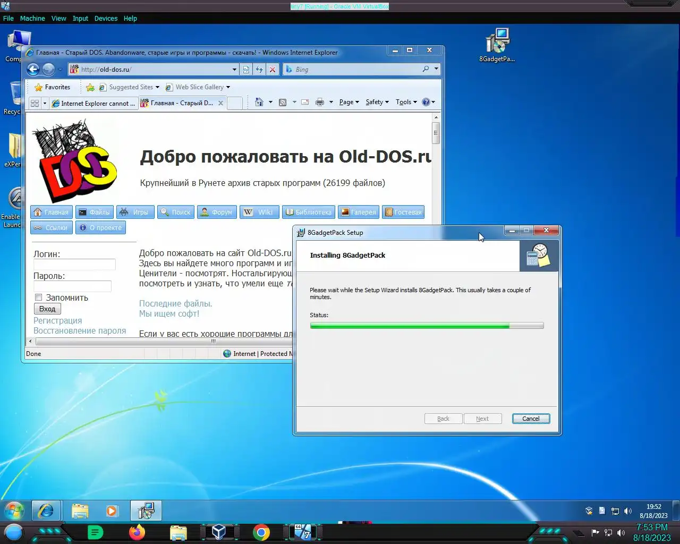Click Восстановление пароля link

pyautogui.click(x=80, y=330)
